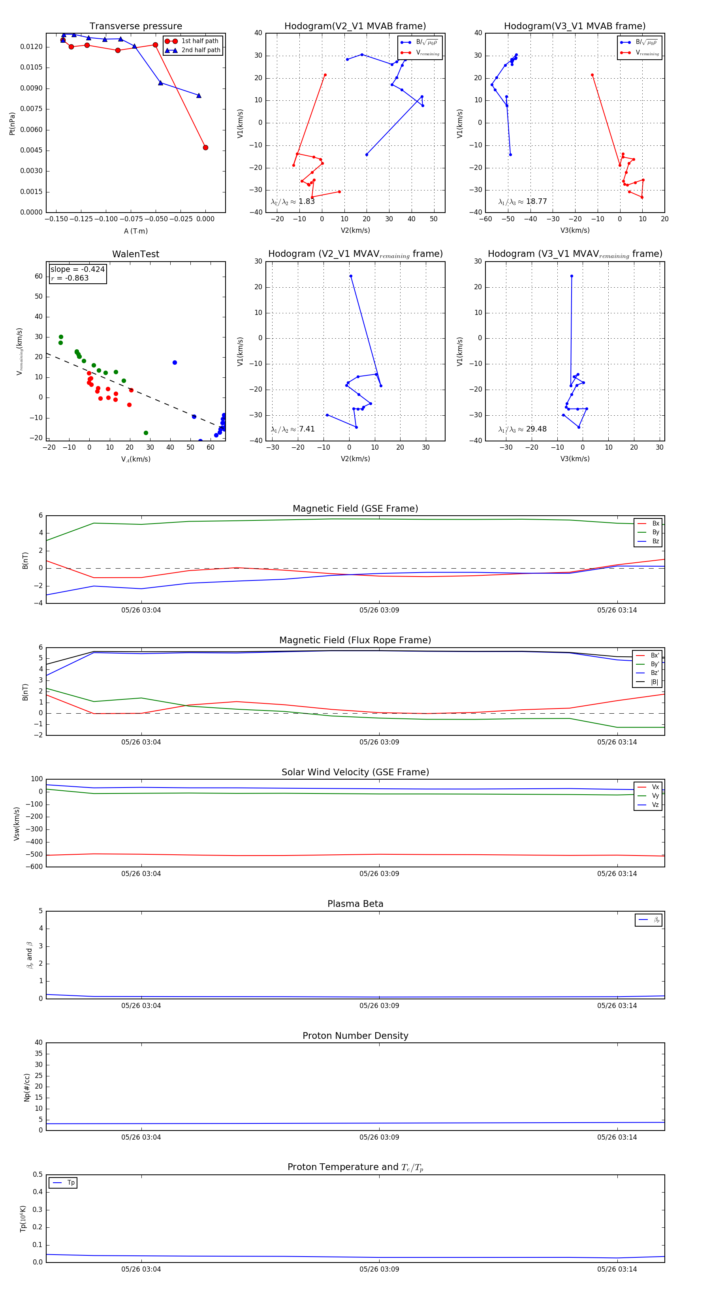Click the 'Solar Wind Velocity (GSE Frame)' title
Screen dimensions: 711x1304
pyautogui.click(x=355, y=772)
